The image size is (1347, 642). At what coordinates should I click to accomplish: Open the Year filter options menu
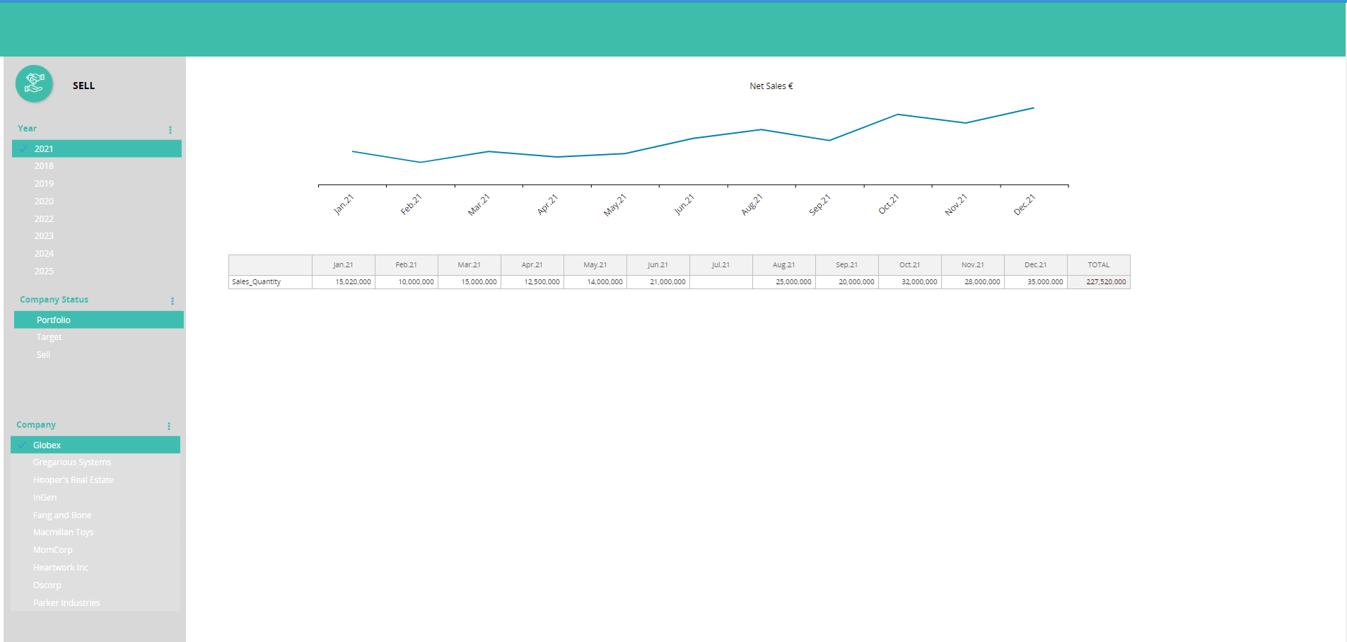170,129
